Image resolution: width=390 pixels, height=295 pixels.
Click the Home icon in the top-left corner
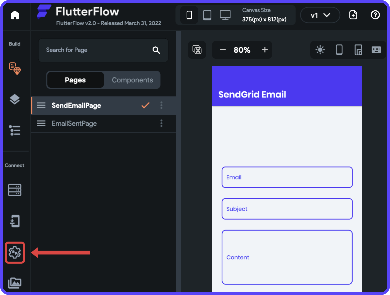tap(15, 15)
